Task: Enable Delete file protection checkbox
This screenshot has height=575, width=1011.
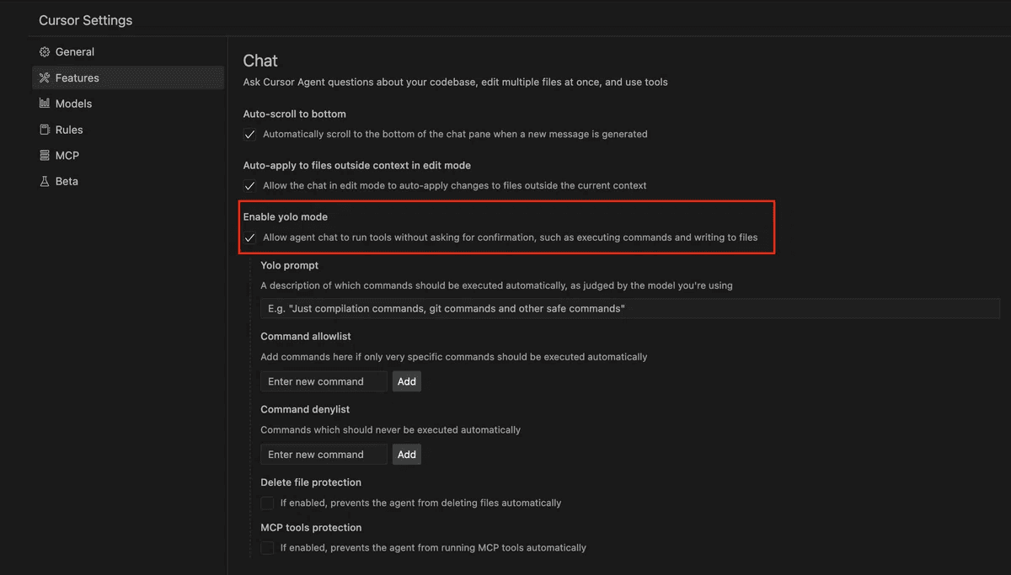Action: [267, 503]
